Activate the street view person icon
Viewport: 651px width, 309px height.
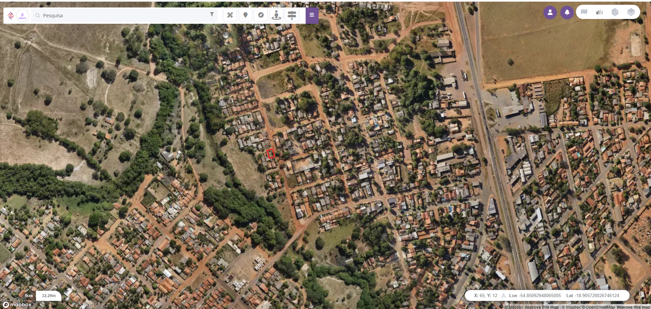tap(276, 15)
